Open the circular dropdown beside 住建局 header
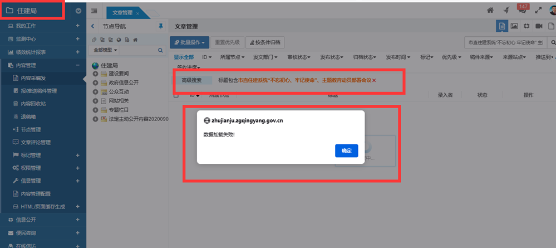 point(78,11)
